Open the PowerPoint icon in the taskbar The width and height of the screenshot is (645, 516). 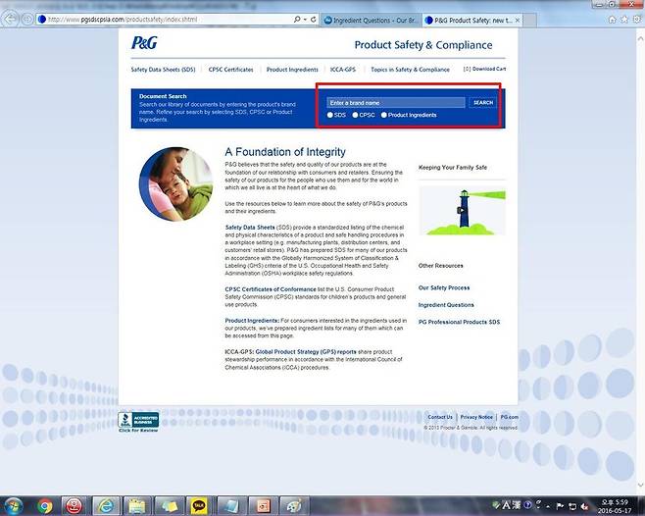(262, 506)
